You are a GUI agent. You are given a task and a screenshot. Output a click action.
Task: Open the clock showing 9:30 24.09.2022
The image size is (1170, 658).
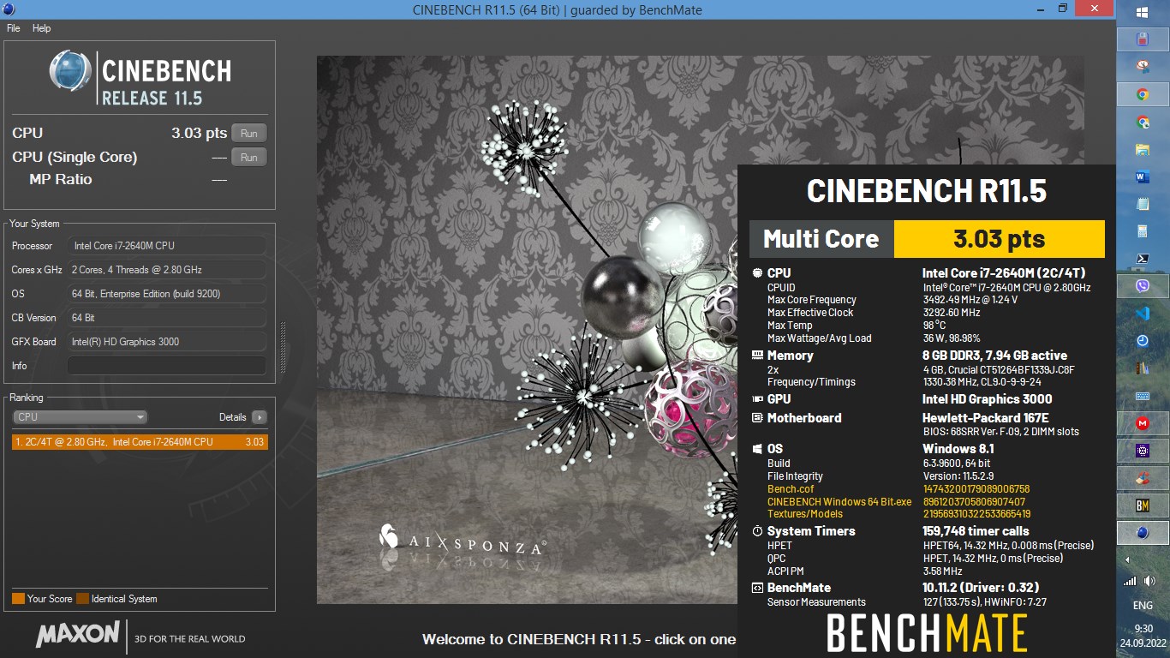click(1142, 634)
